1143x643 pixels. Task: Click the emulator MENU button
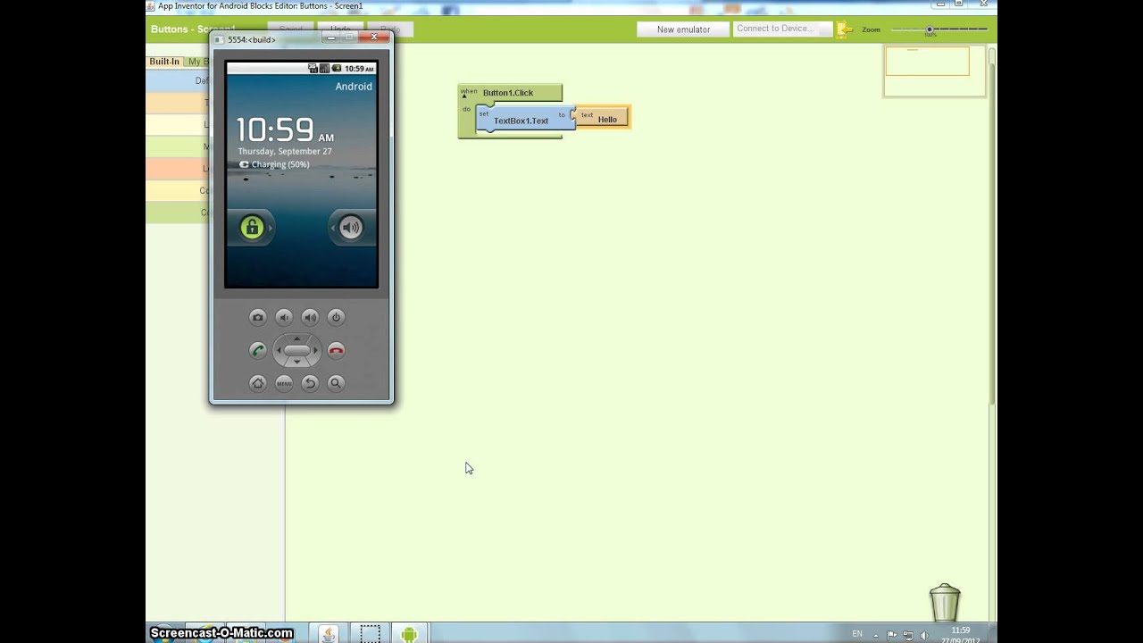tap(284, 383)
